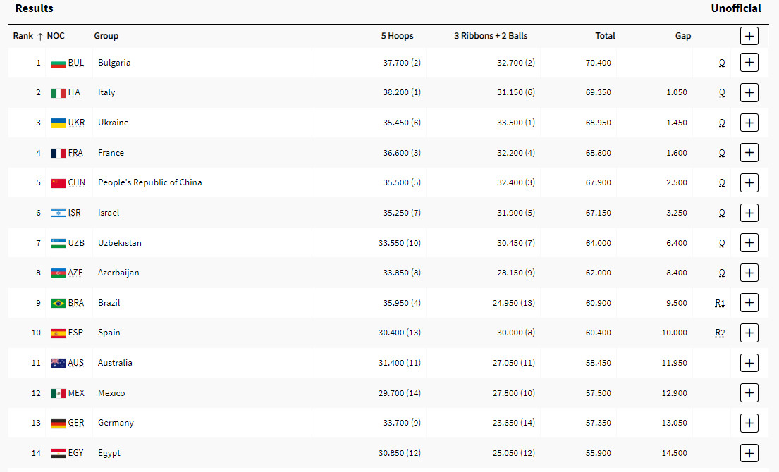Expand Australia row details

coord(749,363)
